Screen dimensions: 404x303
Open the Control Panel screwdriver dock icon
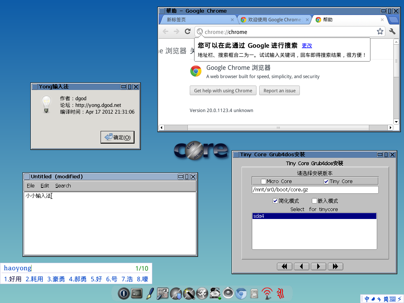pyautogui.click(x=163, y=294)
